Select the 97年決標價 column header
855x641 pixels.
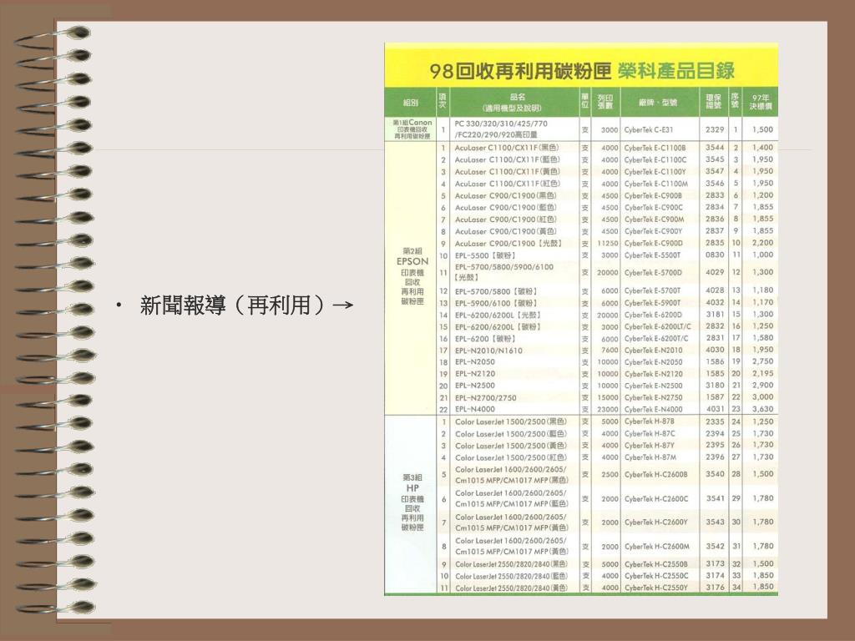coord(761,102)
